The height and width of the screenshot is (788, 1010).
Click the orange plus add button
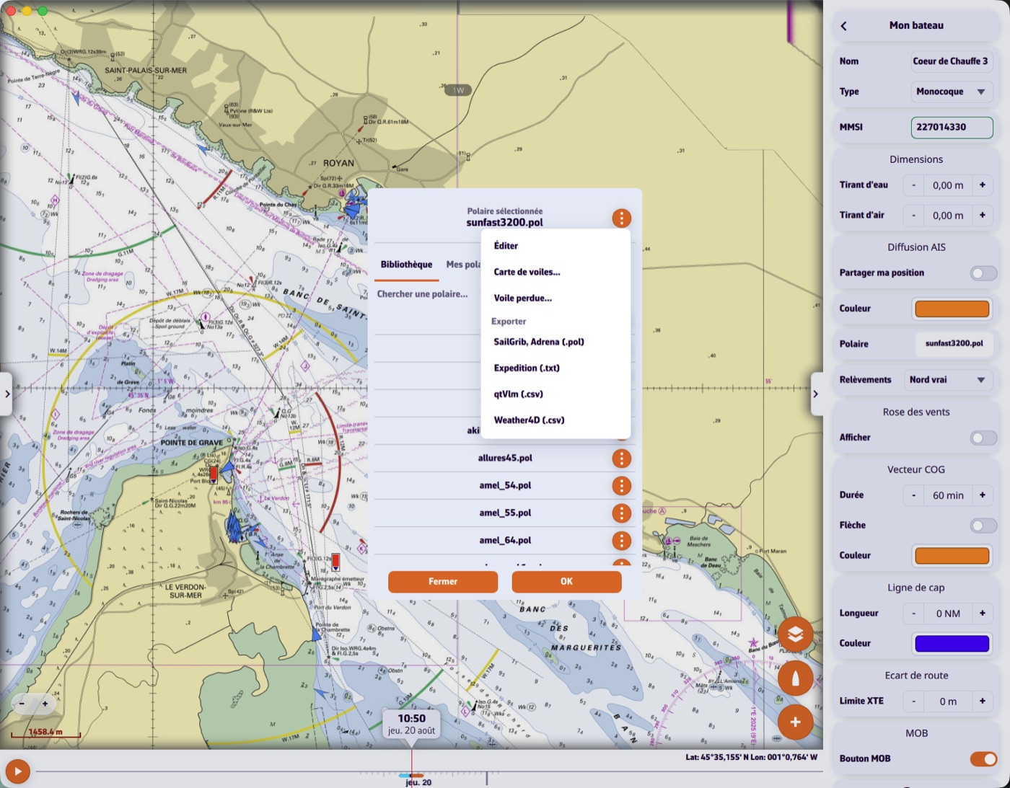point(795,722)
